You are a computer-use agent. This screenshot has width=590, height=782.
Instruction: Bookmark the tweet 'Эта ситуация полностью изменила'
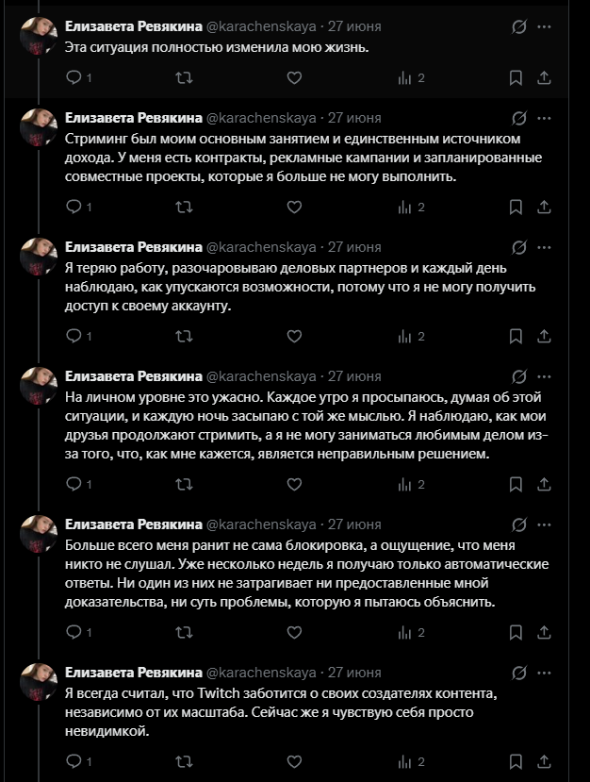click(516, 77)
